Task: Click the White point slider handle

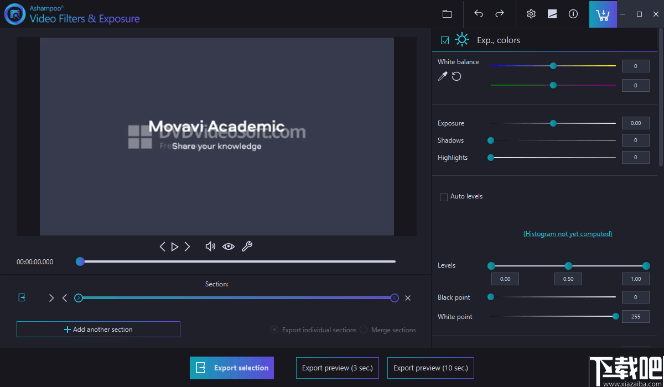Action: point(616,316)
